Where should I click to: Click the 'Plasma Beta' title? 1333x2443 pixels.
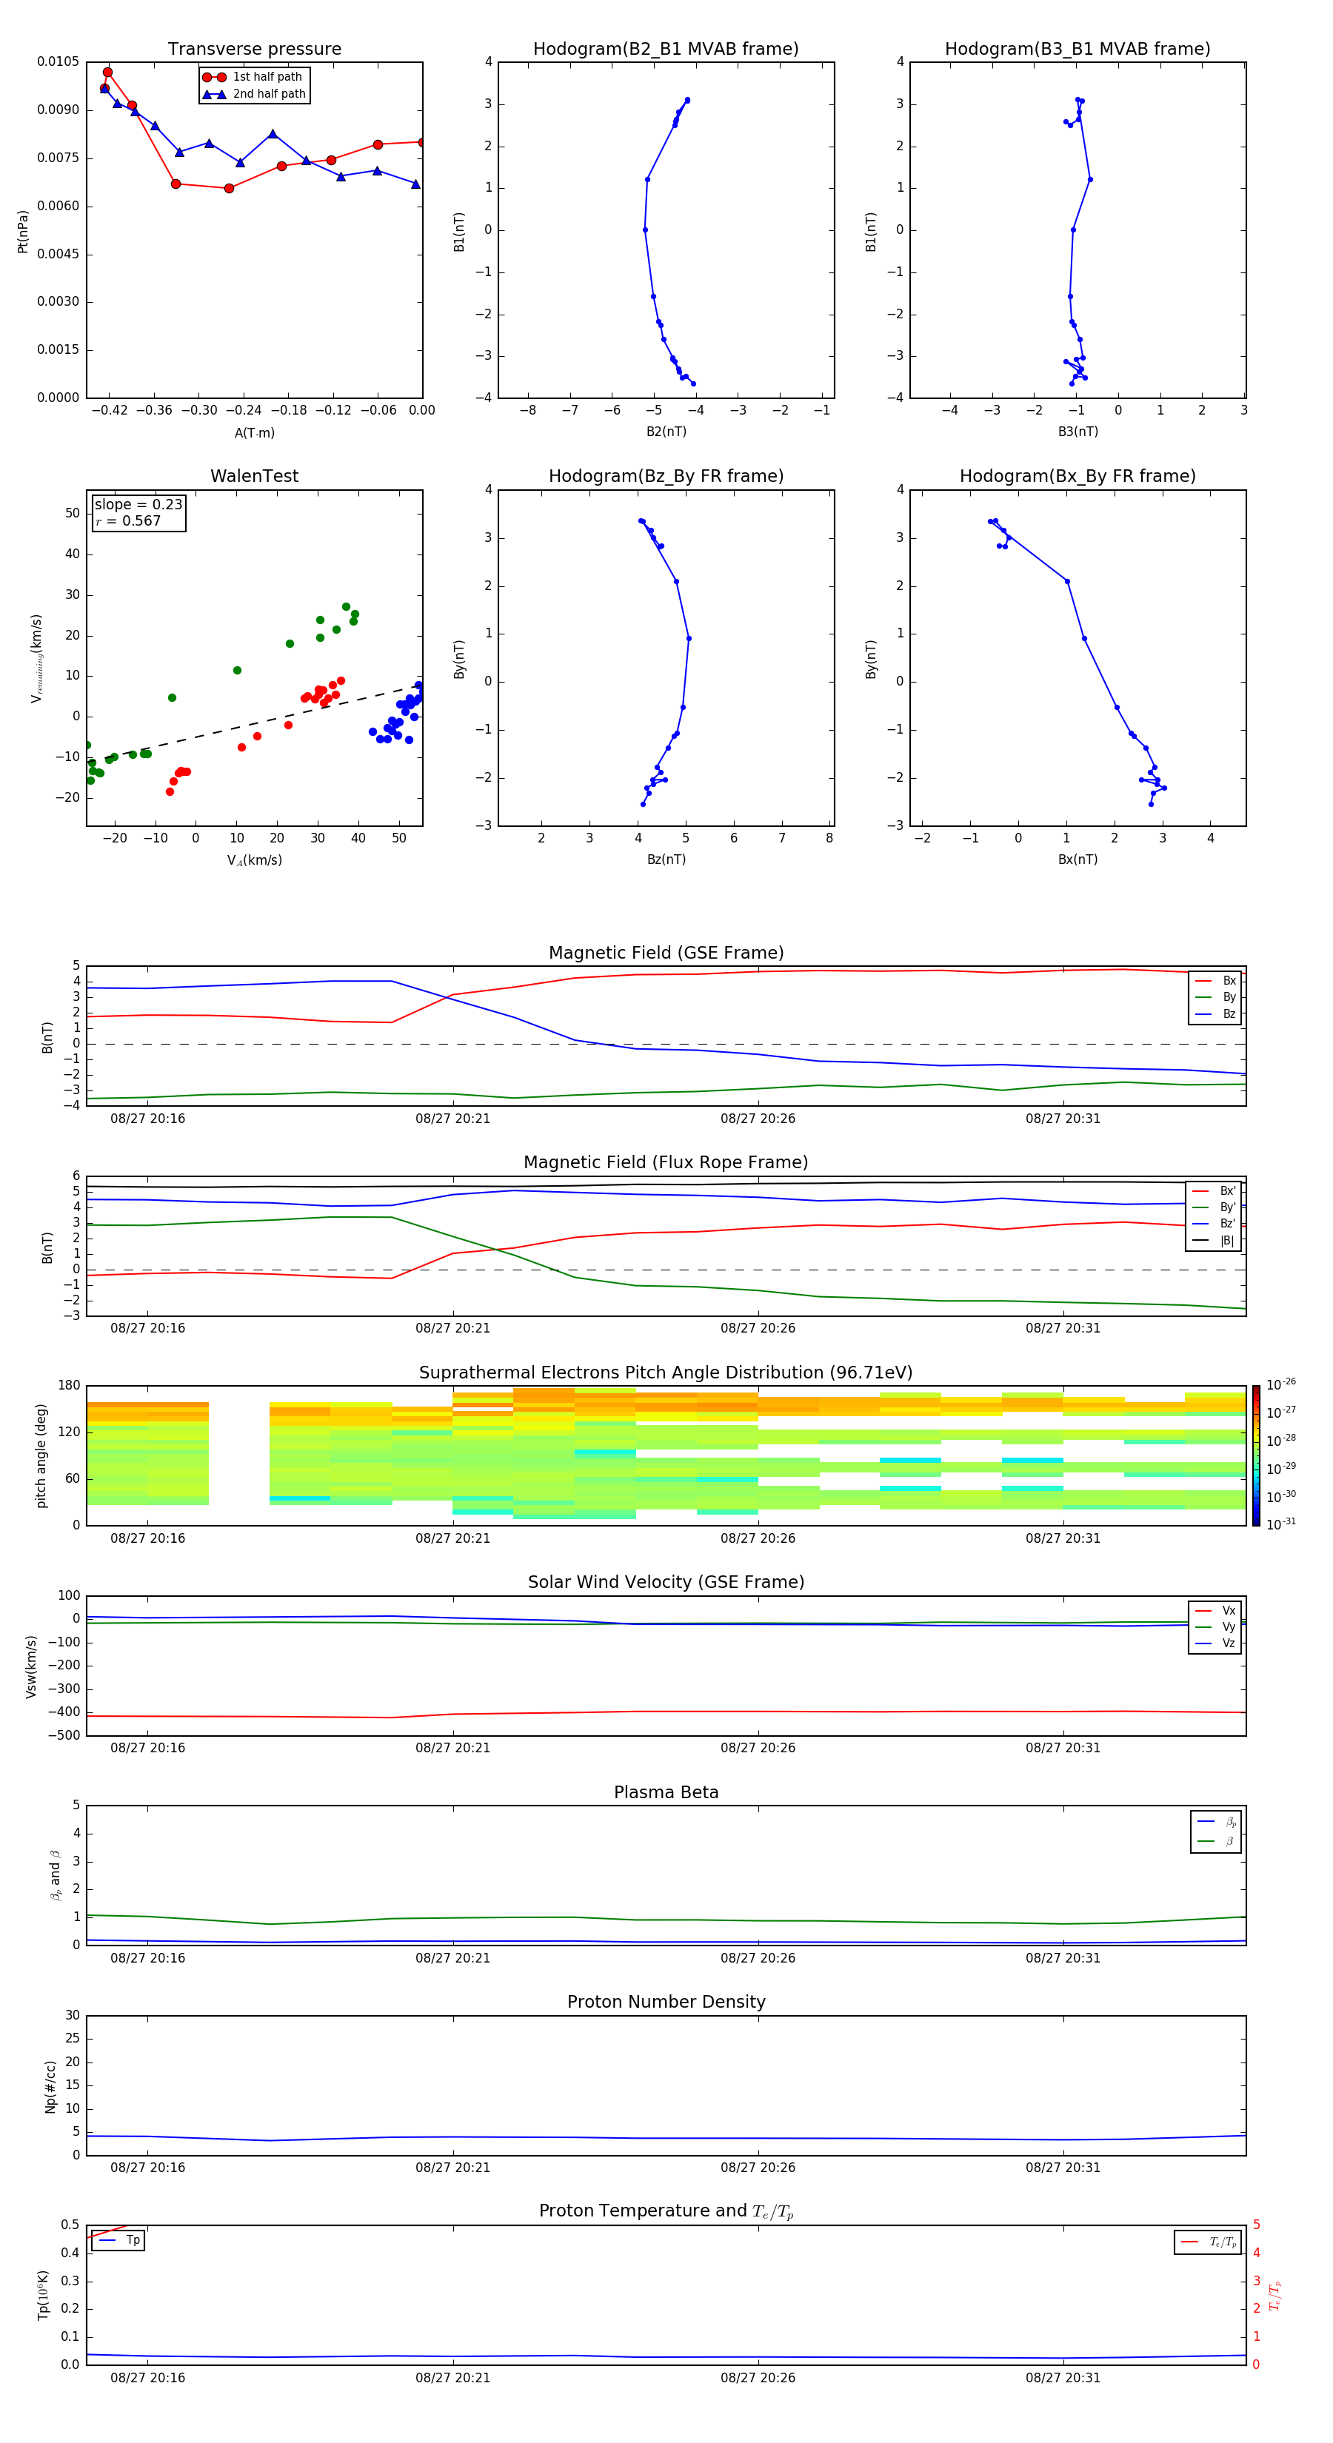[x=666, y=1792]
